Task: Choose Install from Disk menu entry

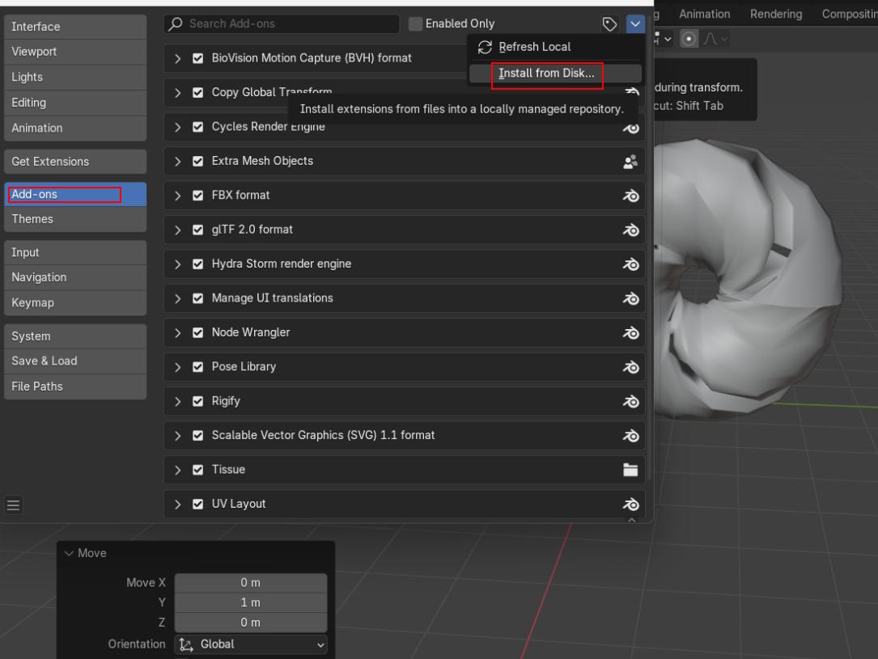Action: (555, 74)
